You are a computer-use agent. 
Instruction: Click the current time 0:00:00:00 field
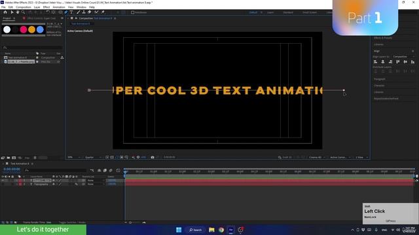coord(12,170)
